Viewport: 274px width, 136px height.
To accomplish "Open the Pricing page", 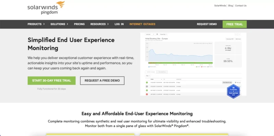I will pos(79,24).
